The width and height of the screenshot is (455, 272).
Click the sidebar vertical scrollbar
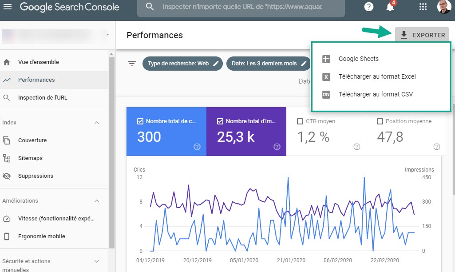[x=112, y=152]
